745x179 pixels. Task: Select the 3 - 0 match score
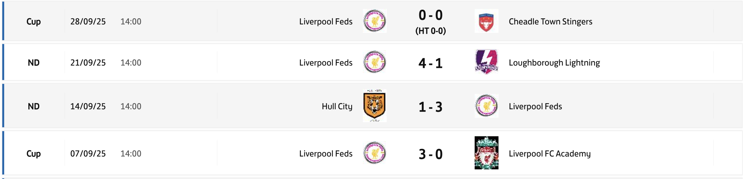431,154
